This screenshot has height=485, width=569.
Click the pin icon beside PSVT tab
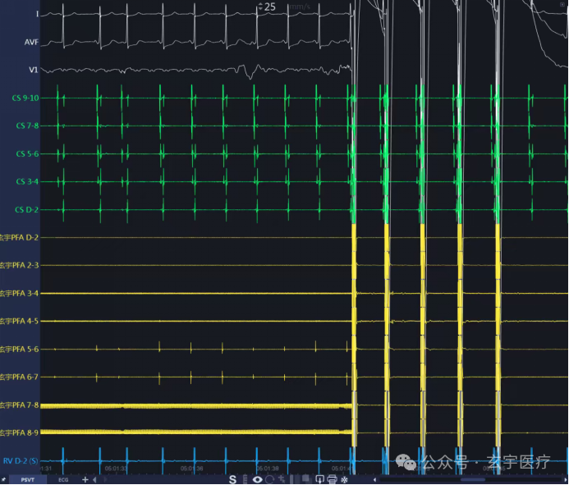point(2,479)
